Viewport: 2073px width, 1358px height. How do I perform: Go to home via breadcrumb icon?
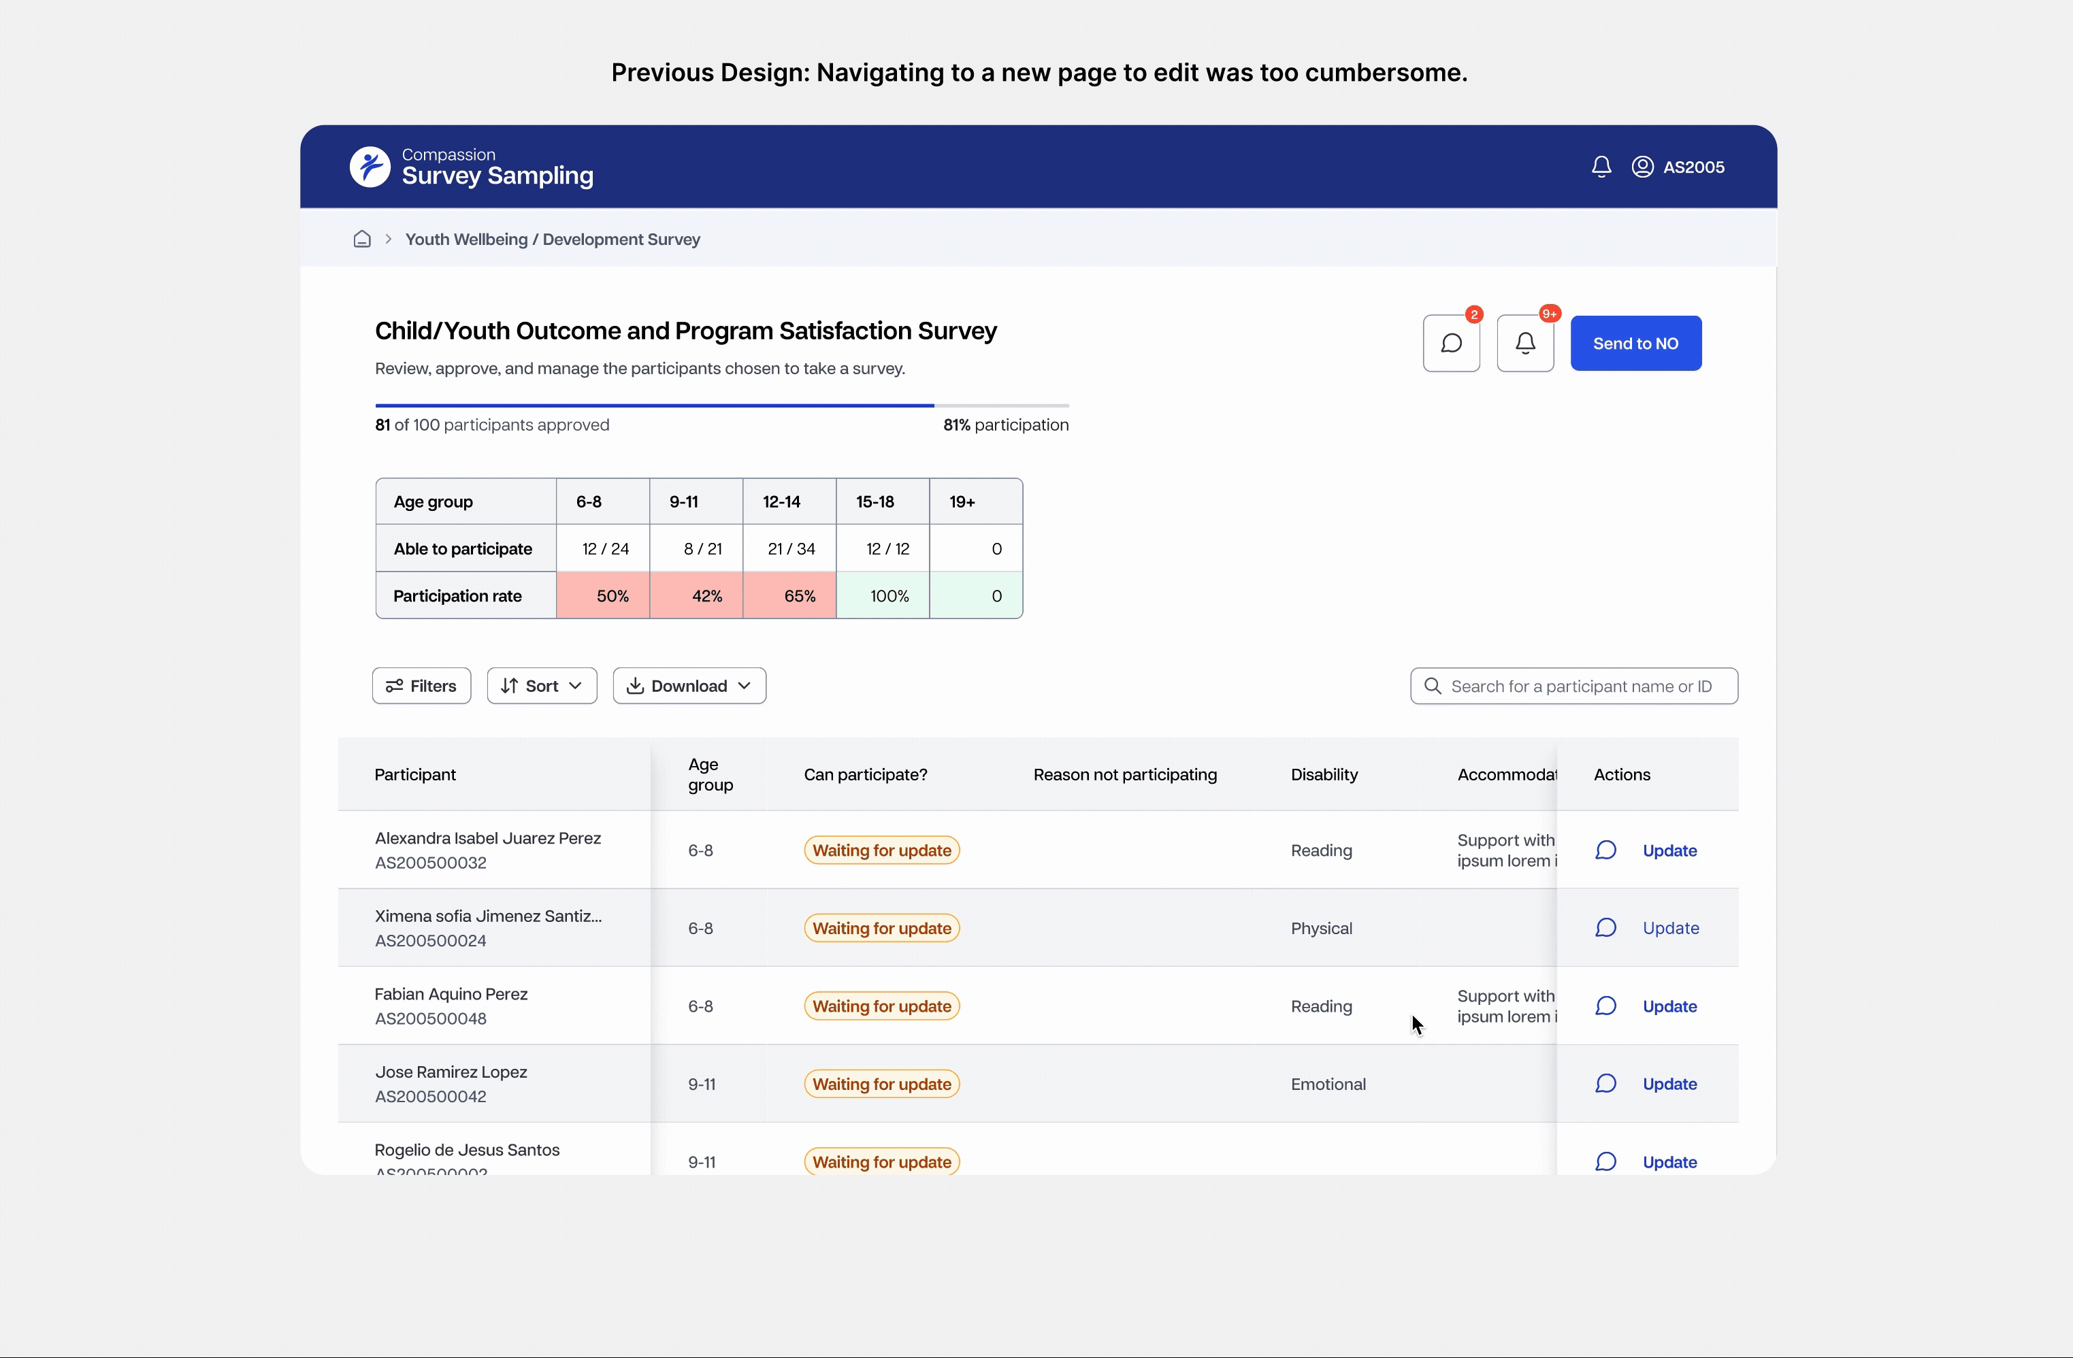click(x=362, y=239)
